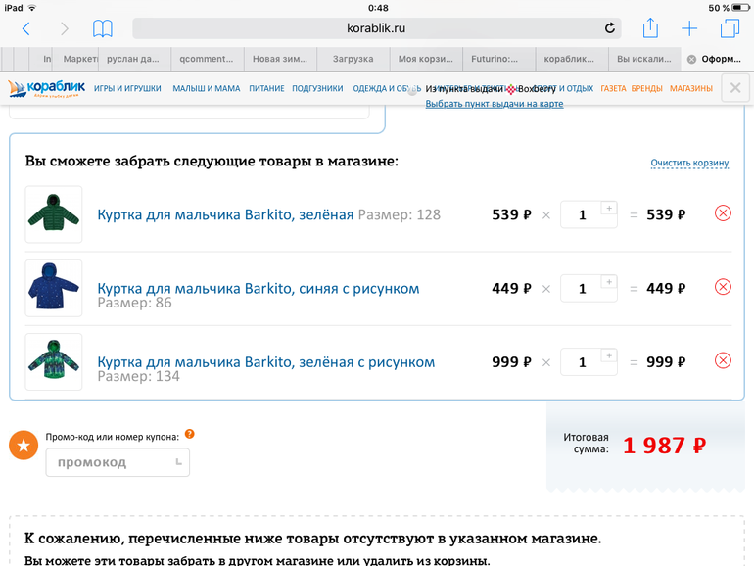Click "Очистить корзину" link
This screenshot has width=754, height=566.
(x=689, y=163)
